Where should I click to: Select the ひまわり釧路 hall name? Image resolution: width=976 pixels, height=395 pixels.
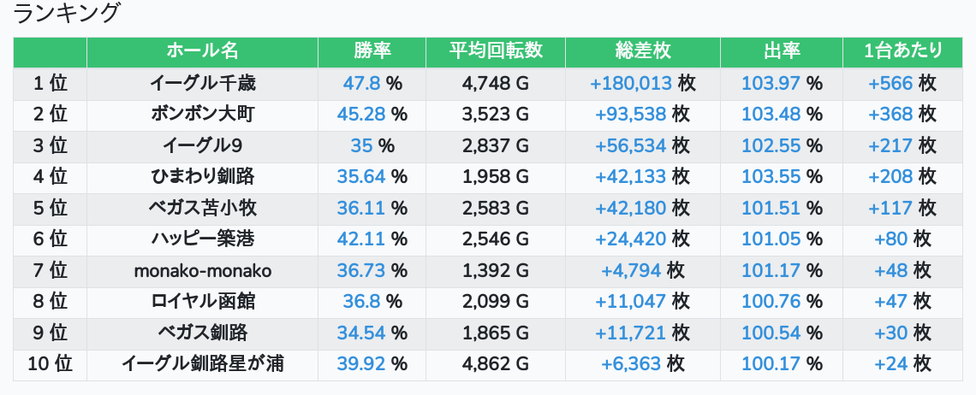pos(202,177)
